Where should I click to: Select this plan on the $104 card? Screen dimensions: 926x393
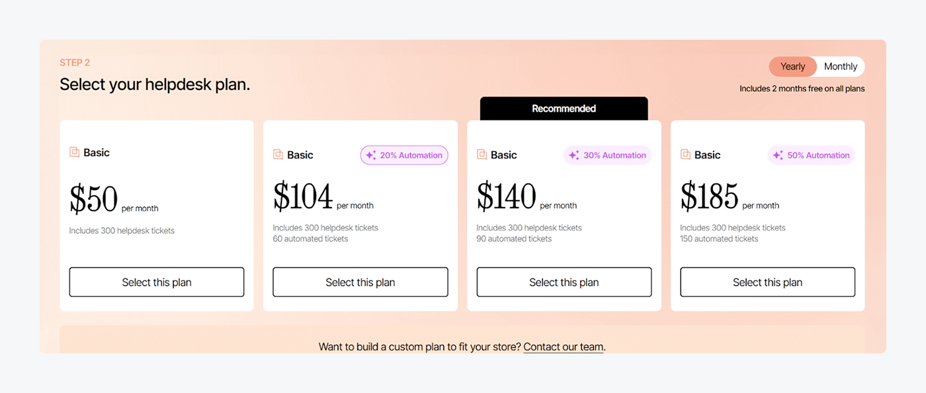tap(360, 282)
